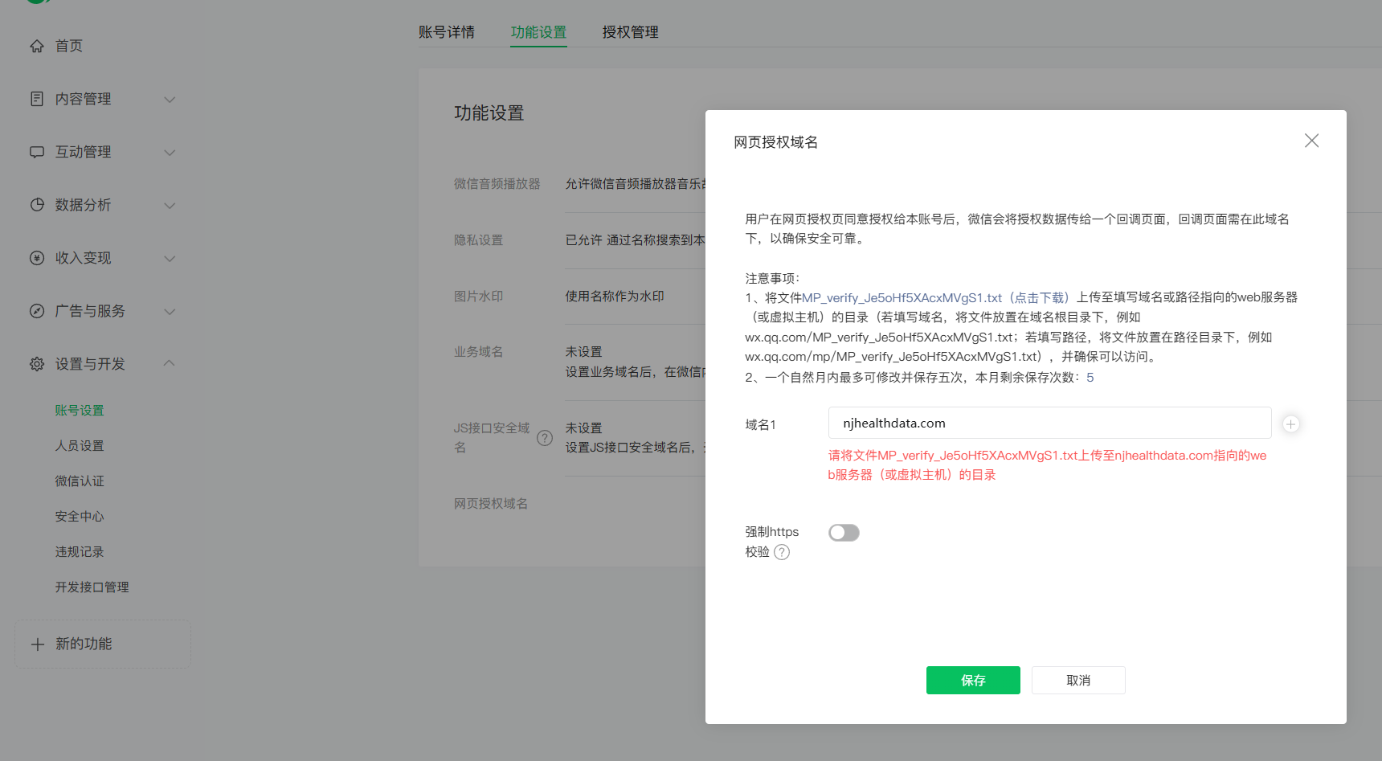
Task: Expand the 数据分析 menu chevron
Action: coord(170,206)
